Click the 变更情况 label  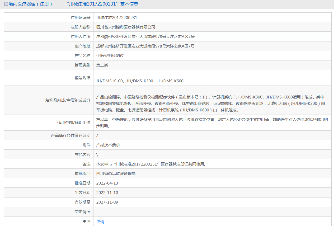(x=82, y=211)
